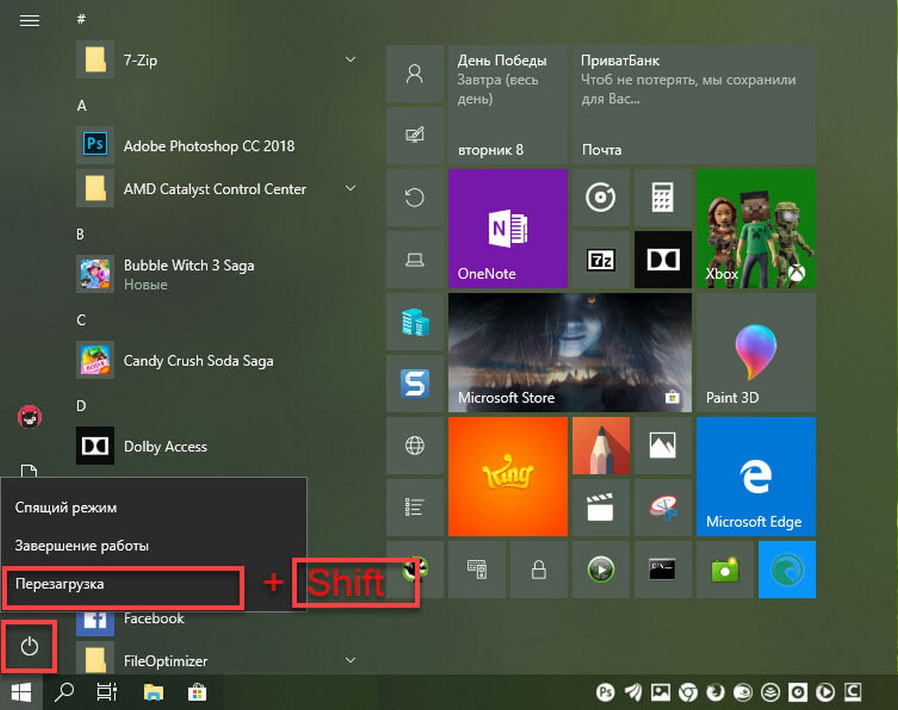This screenshot has width=898, height=710.
Task: Open the OneNote tile
Action: 507,229
